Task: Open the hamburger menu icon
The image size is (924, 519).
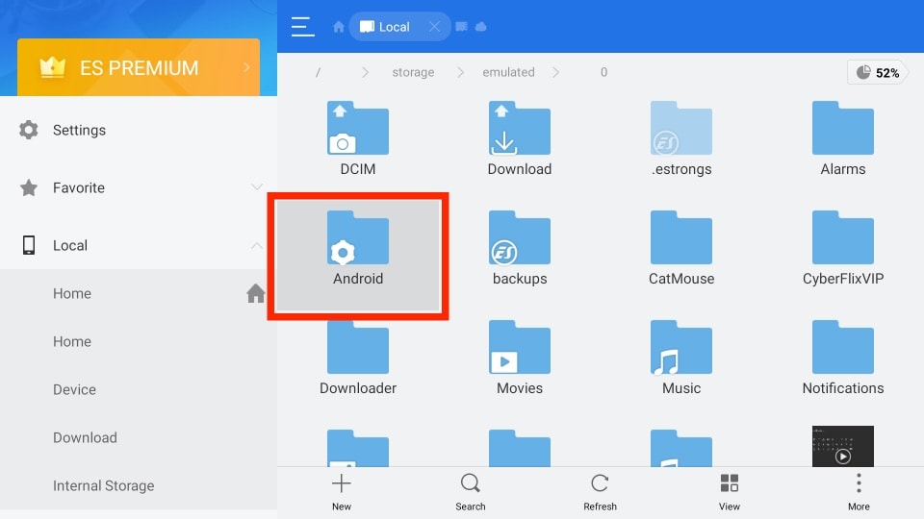Action: [302, 27]
